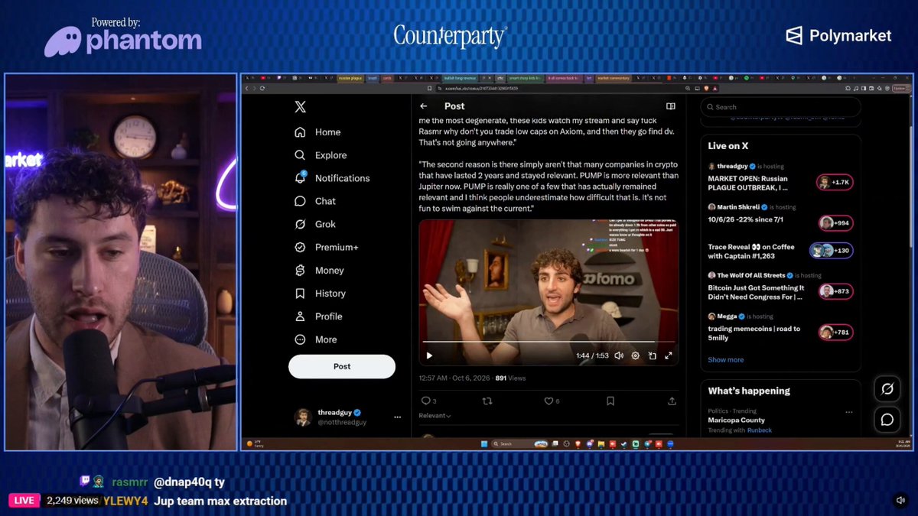
Task: Repost using the retweet icon
Action: (487, 401)
